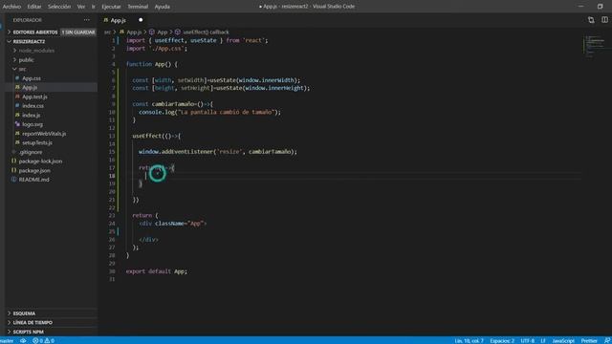Click the master branch status item
Viewport: 612px width, 344px height.
point(7,340)
